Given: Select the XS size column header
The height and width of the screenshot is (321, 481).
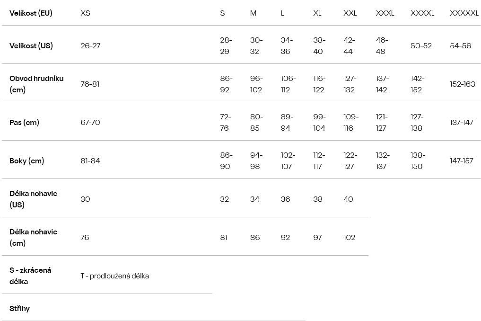Looking at the screenshot, I should pyautogui.click(x=85, y=13).
